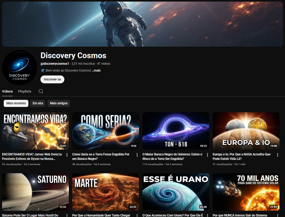This screenshot has width=285, height=217.
Task: Open options menu for Marte video
Action: click(x=137, y=215)
